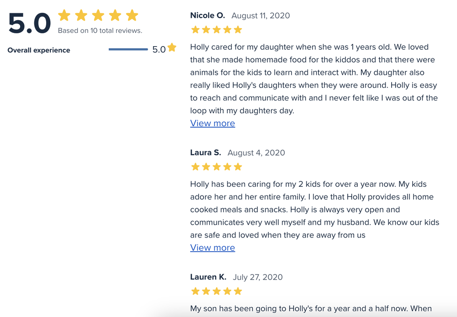The width and height of the screenshot is (457, 317).
Task: Click the August 4, 2020 review date
Action: pos(256,153)
